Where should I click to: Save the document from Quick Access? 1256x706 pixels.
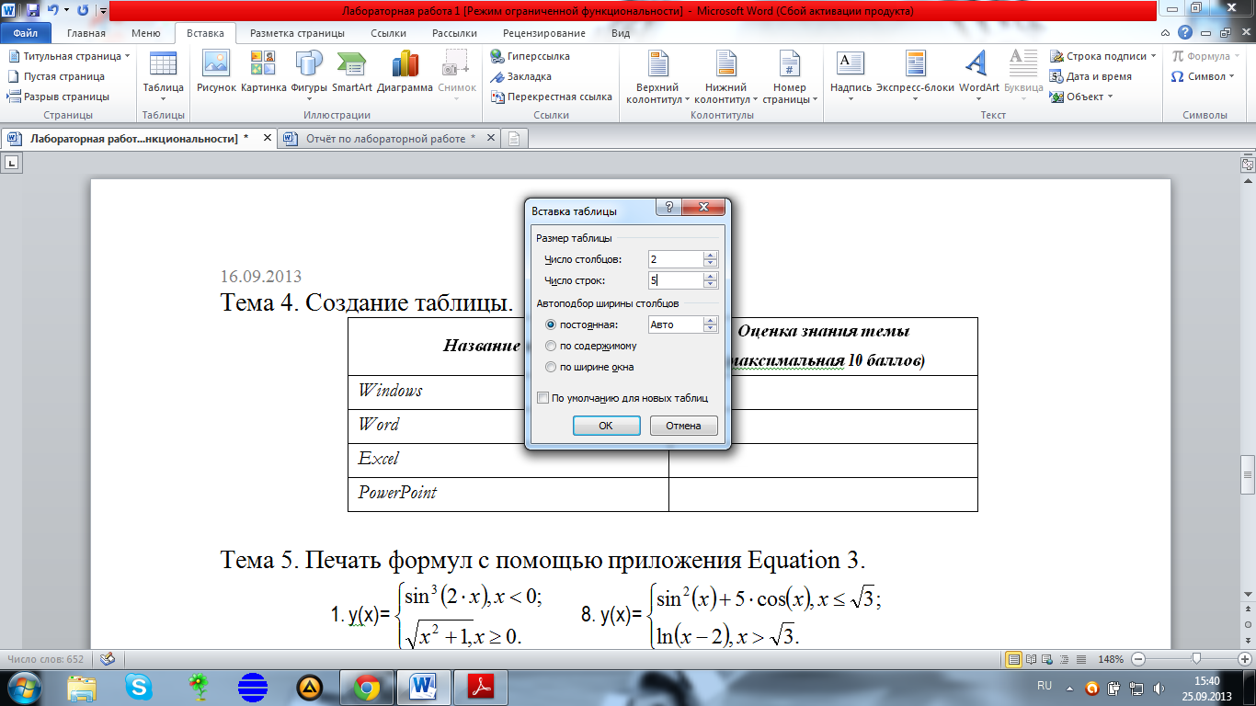tap(33, 11)
